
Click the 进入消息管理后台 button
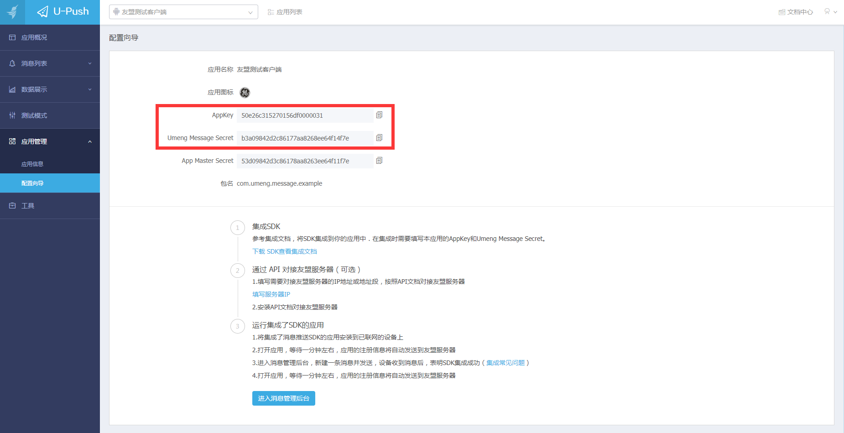tap(284, 398)
